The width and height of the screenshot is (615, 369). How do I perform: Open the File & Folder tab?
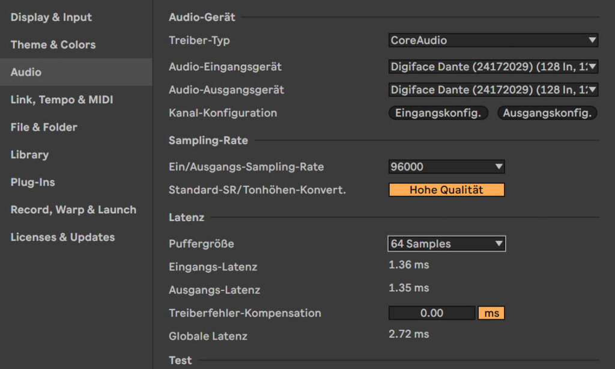point(44,127)
